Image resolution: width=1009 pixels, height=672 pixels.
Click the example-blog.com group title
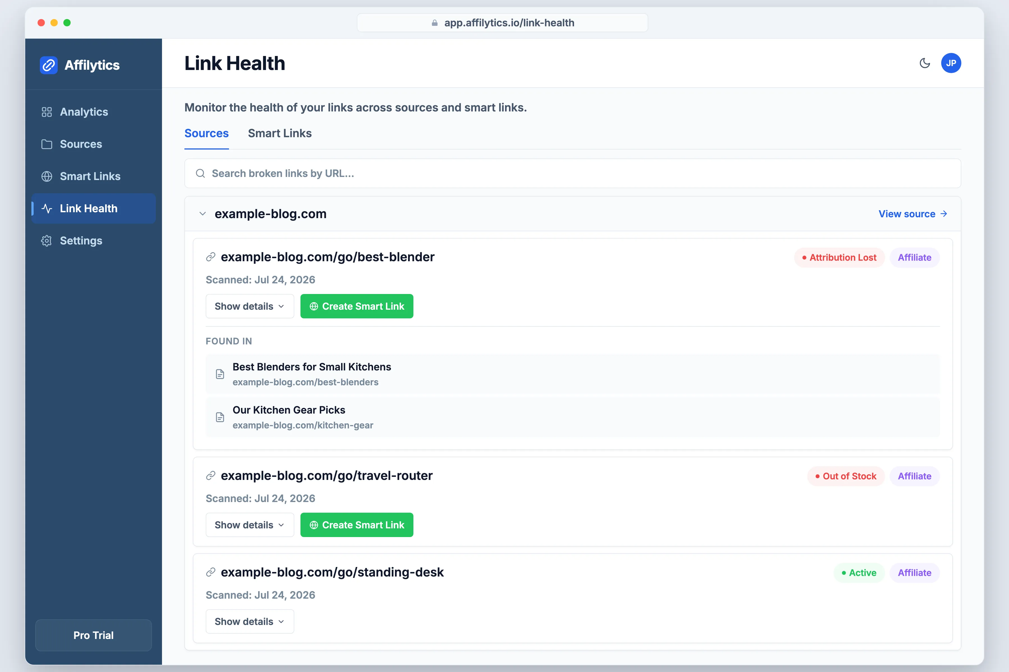270,214
